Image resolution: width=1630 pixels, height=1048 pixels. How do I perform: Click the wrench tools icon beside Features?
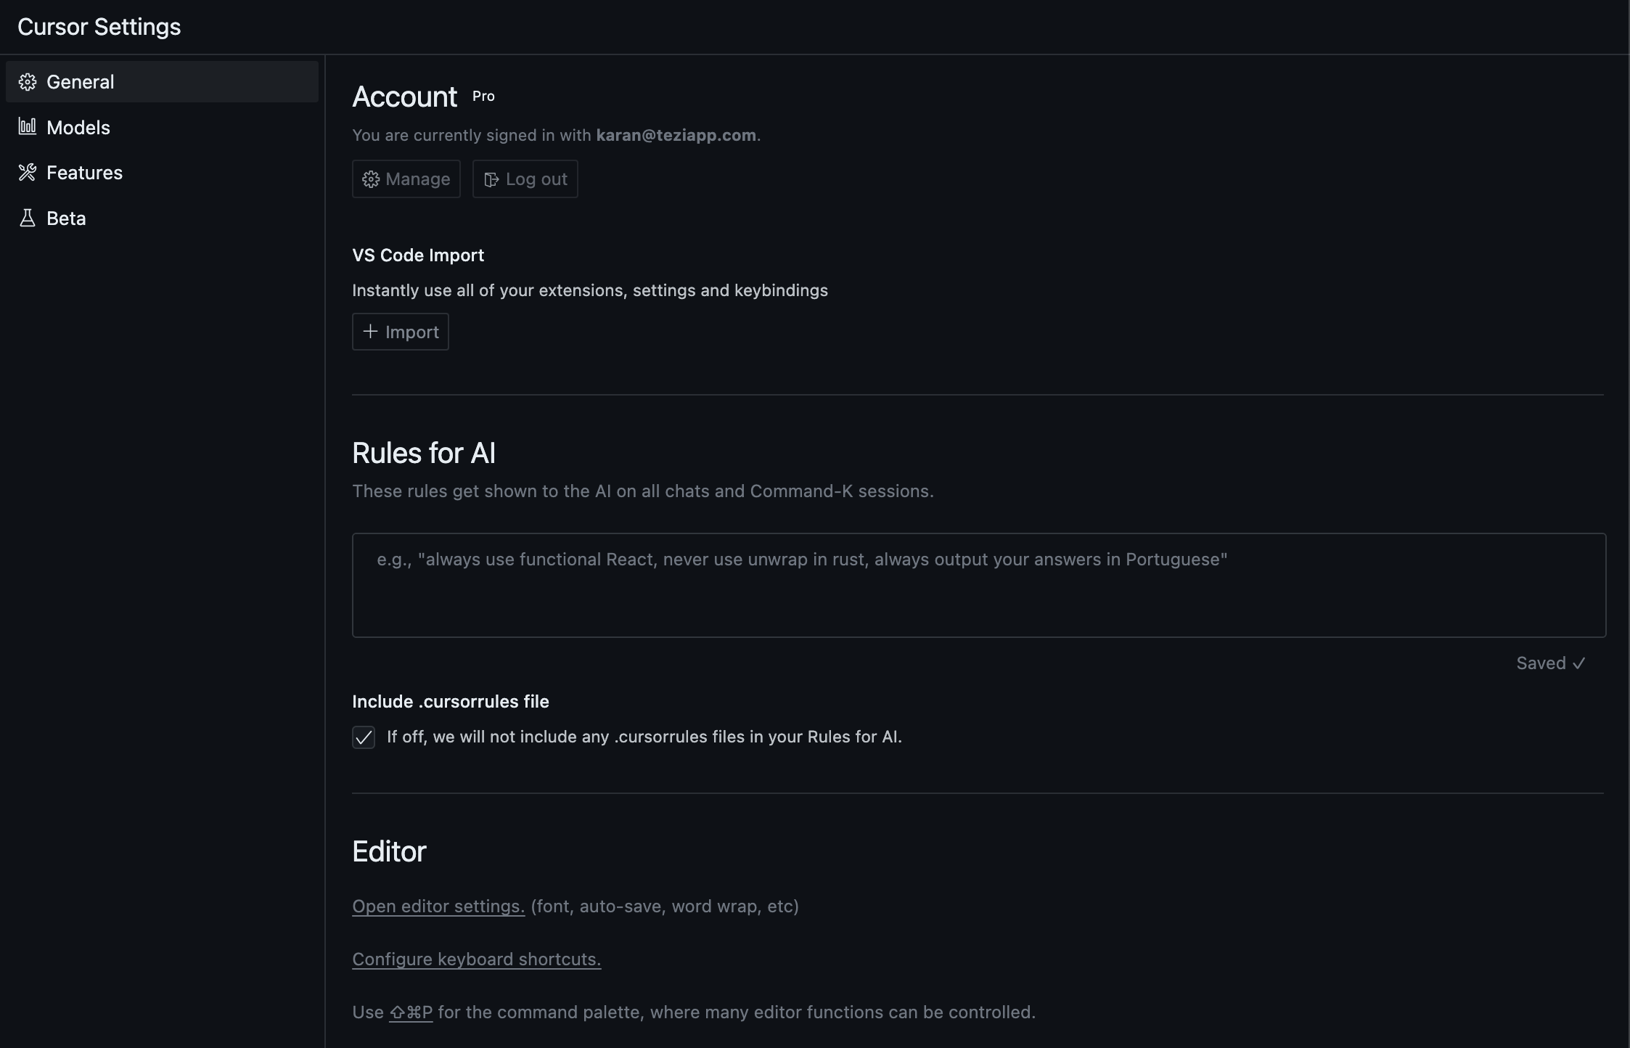(x=28, y=173)
